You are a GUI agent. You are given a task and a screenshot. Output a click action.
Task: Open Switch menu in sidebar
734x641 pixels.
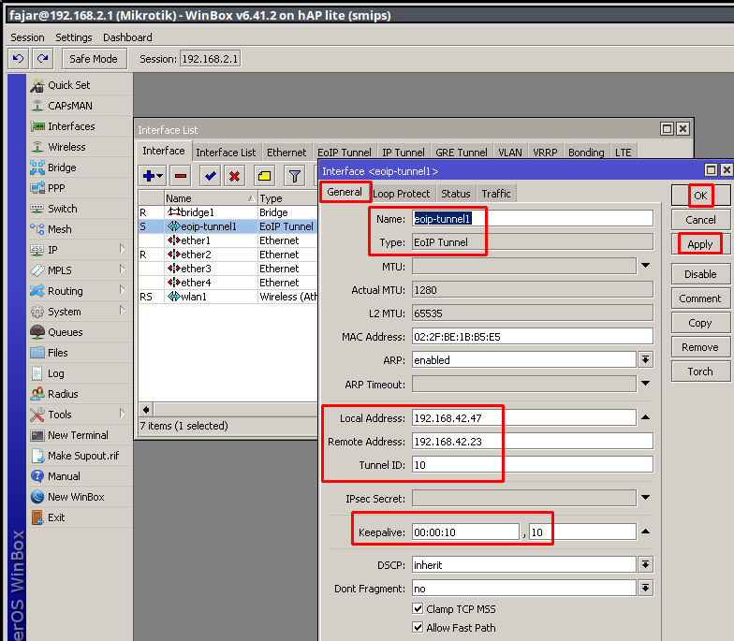62,209
